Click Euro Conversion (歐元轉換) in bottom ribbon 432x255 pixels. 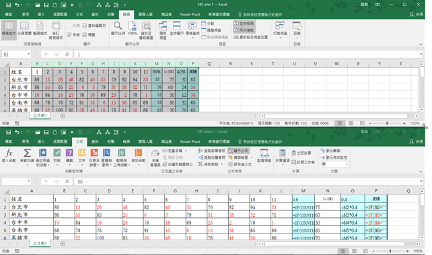tap(330, 151)
